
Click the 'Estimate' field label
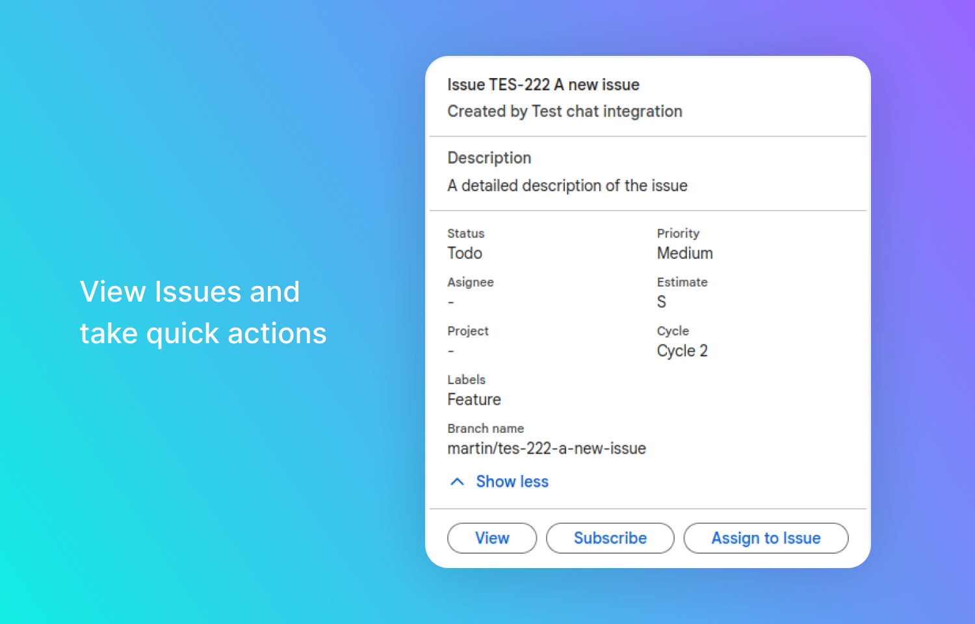(x=682, y=282)
